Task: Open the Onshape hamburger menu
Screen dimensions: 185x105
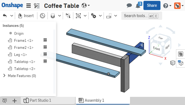Action: 29,5
